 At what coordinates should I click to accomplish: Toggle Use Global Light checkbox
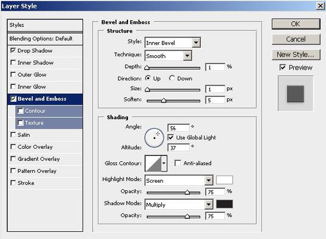[x=171, y=137]
